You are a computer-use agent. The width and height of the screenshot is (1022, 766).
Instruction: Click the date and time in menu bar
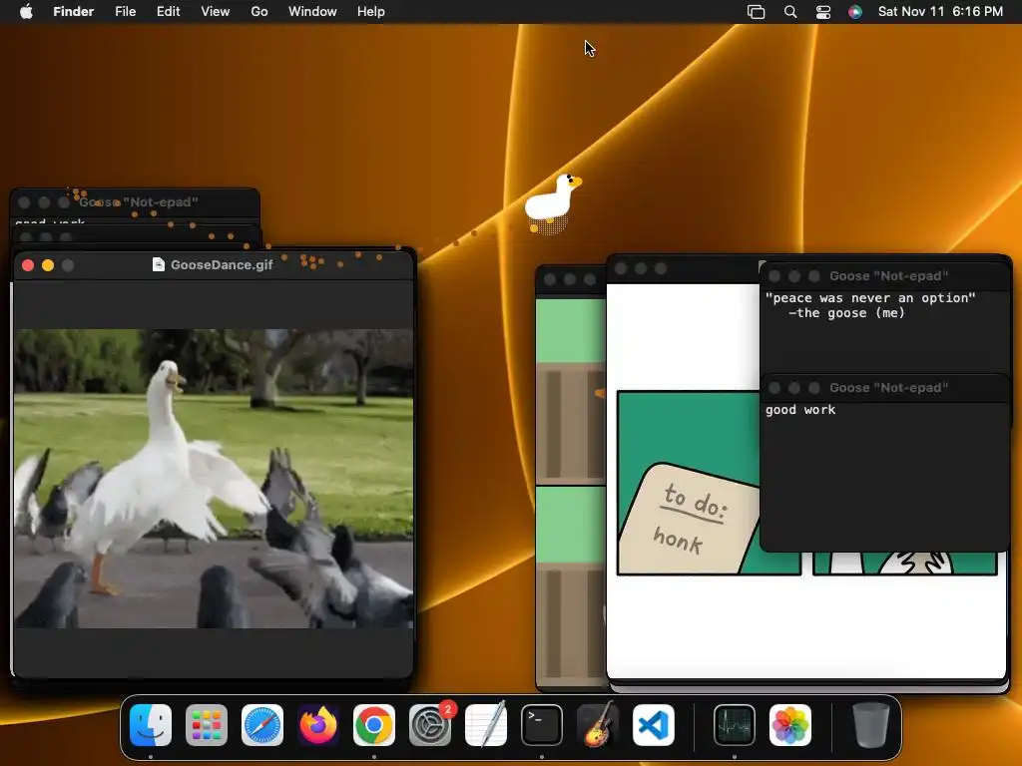(x=940, y=11)
